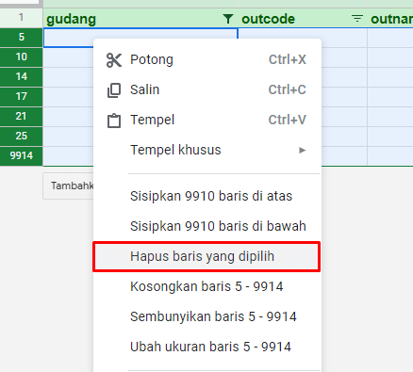Click the outnar header cell
413x372 pixels.
click(x=390, y=19)
